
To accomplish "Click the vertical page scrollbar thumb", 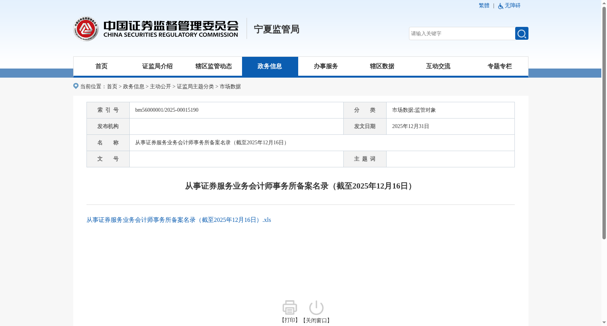I will click(x=604, y=123).
